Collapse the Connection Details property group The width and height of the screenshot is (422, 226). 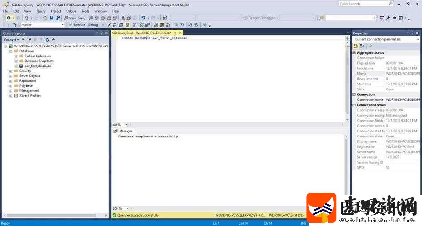pyautogui.click(x=354, y=105)
